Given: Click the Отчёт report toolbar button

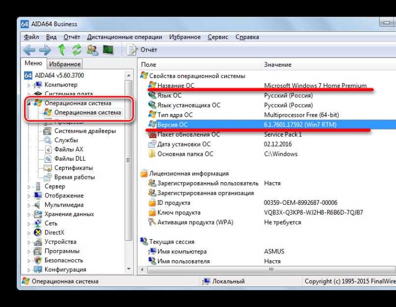Looking at the screenshot, I should tap(142, 50).
